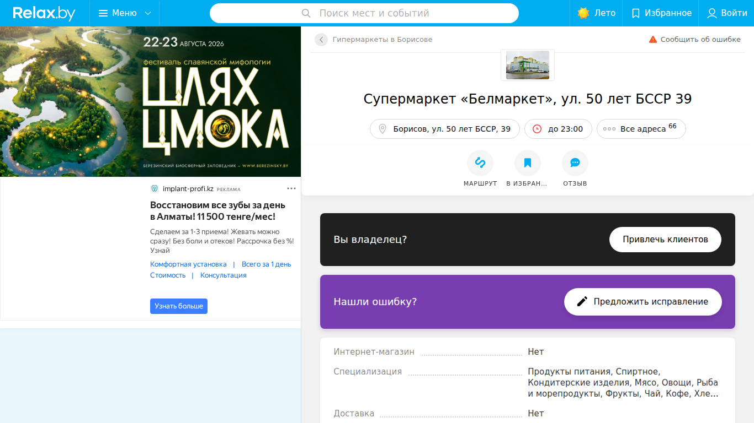Image resolution: width=754 pixels, height=423 pixels.
Task: Open Гипермаркеты в Борисове breadcrumb
Action: [x=383, y=40]
